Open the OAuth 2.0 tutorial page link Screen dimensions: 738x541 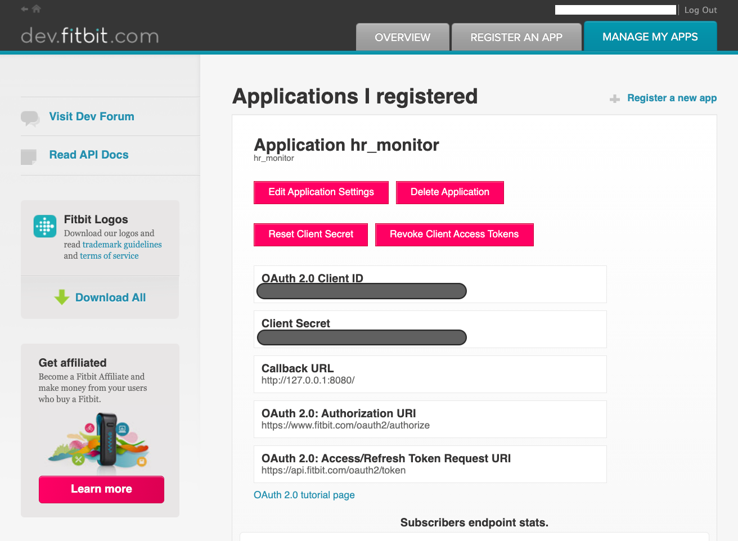[304, 495]
